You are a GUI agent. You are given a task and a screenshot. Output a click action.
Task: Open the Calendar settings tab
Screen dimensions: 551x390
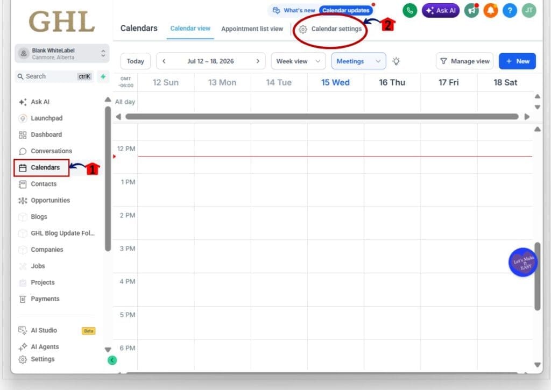pyautogui.click(x=330, y=29)
